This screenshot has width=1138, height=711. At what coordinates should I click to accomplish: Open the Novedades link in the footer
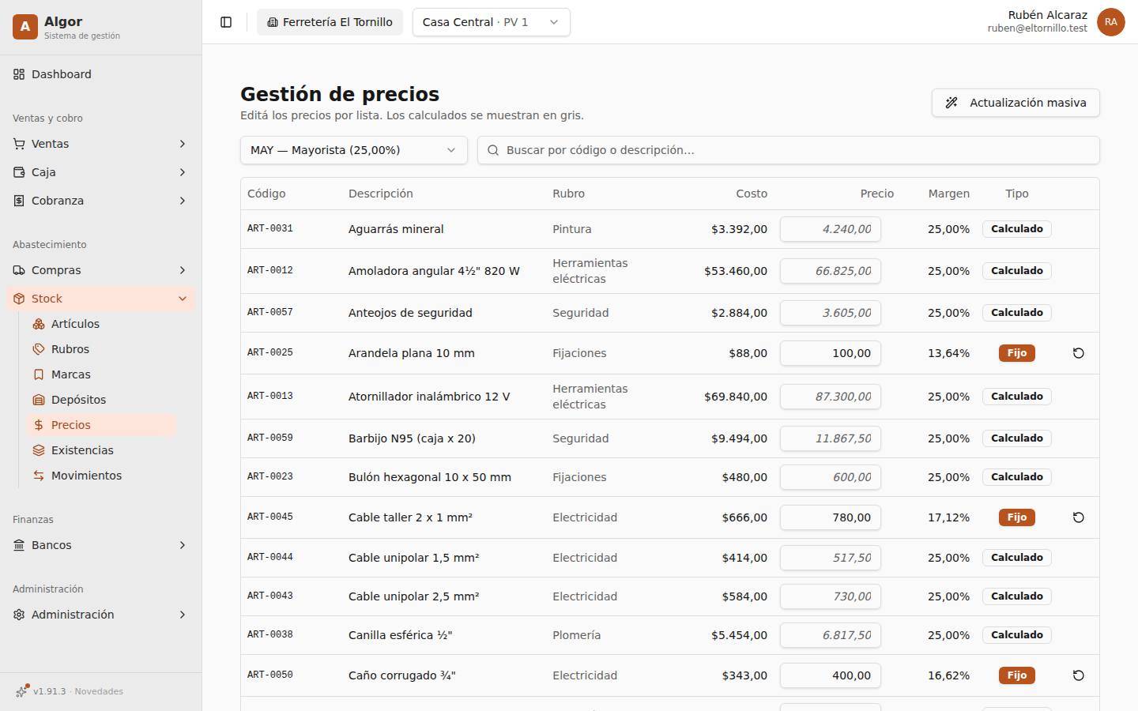pyautogui.click(x=99, y=691)
